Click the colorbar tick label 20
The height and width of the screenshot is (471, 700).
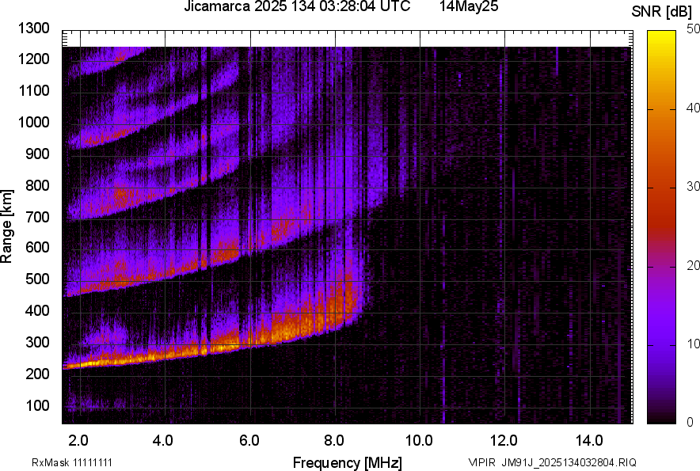(x=693, y=266)
